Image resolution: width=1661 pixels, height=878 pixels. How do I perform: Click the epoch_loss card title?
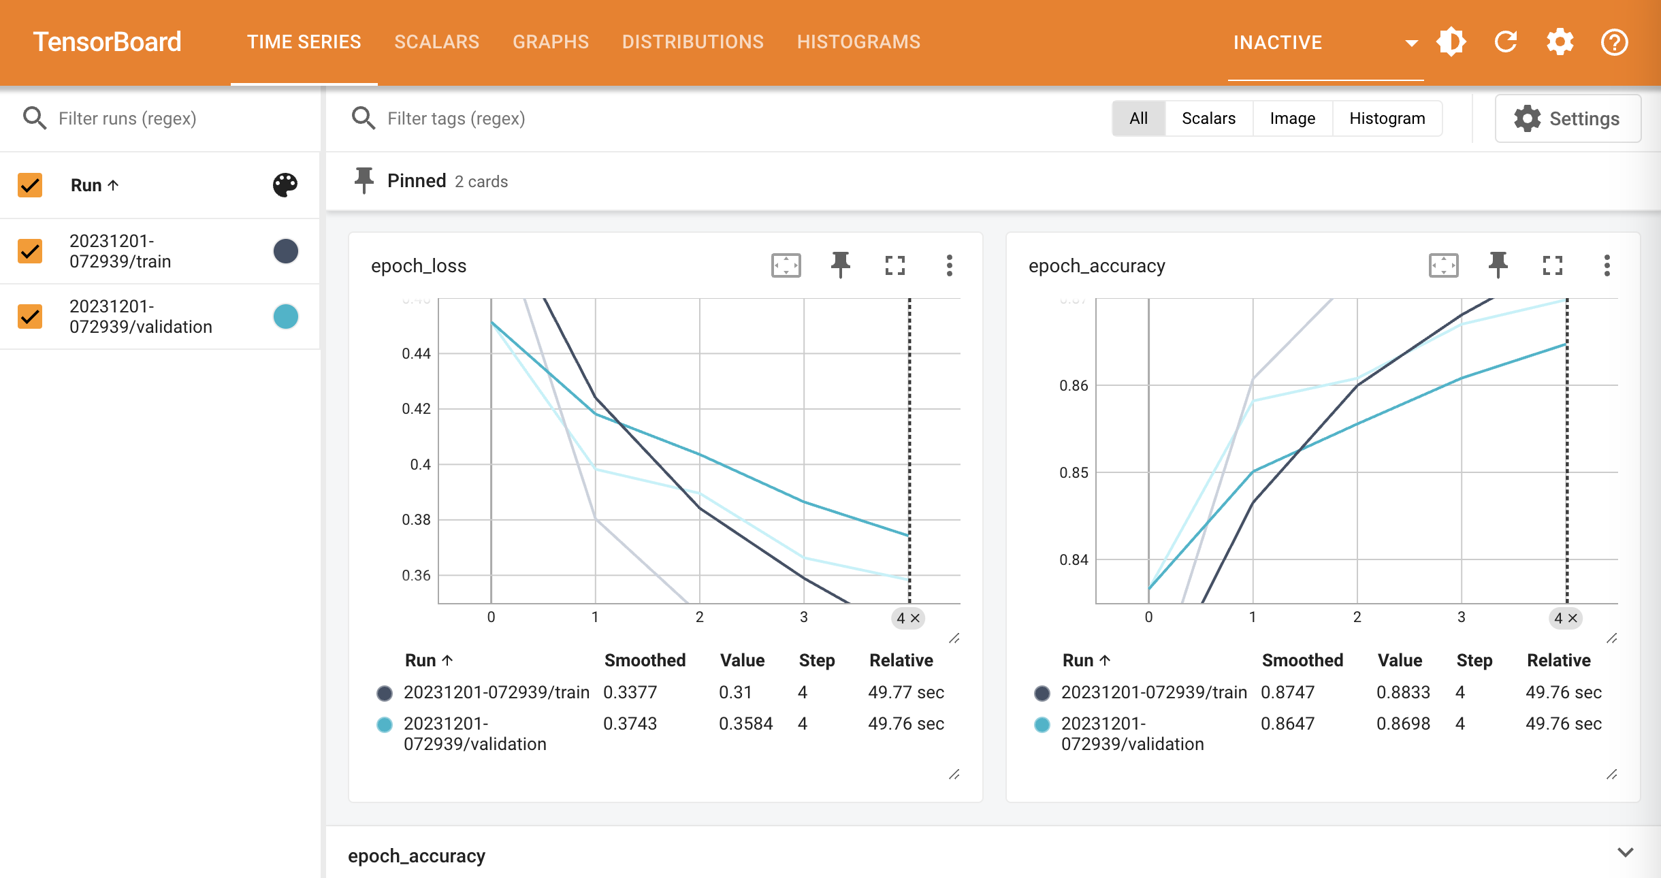419,265
